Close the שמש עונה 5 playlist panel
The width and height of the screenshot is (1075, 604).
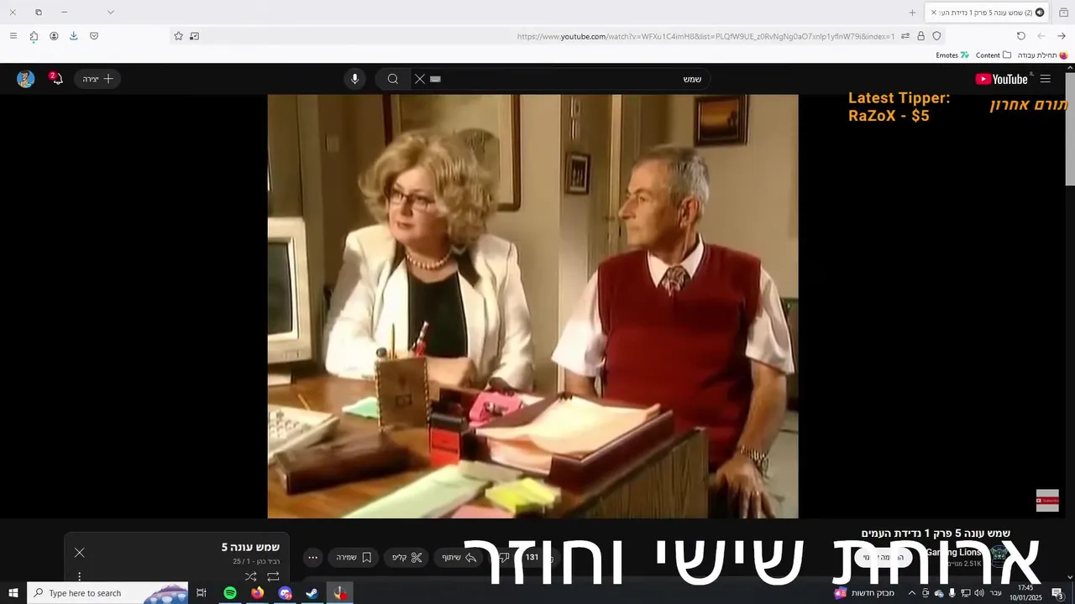click(80, 552)
